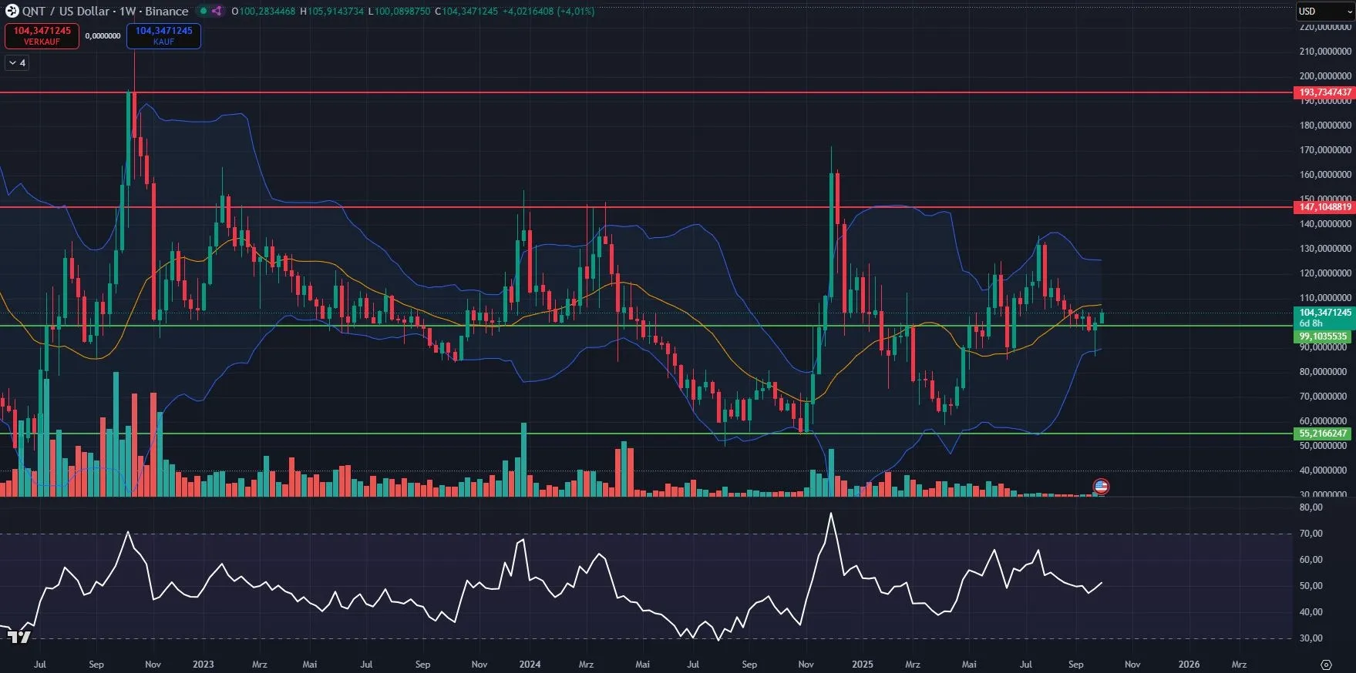The height and width of the screenshot is (673, 1356).
Task: Open chart axis settings gear icon
Action: (x=1326, y=665)
